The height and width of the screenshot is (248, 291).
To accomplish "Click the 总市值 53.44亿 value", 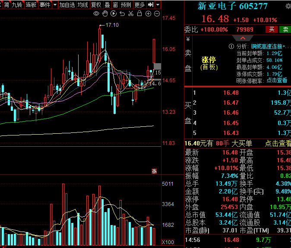I will tap(226, 215).
